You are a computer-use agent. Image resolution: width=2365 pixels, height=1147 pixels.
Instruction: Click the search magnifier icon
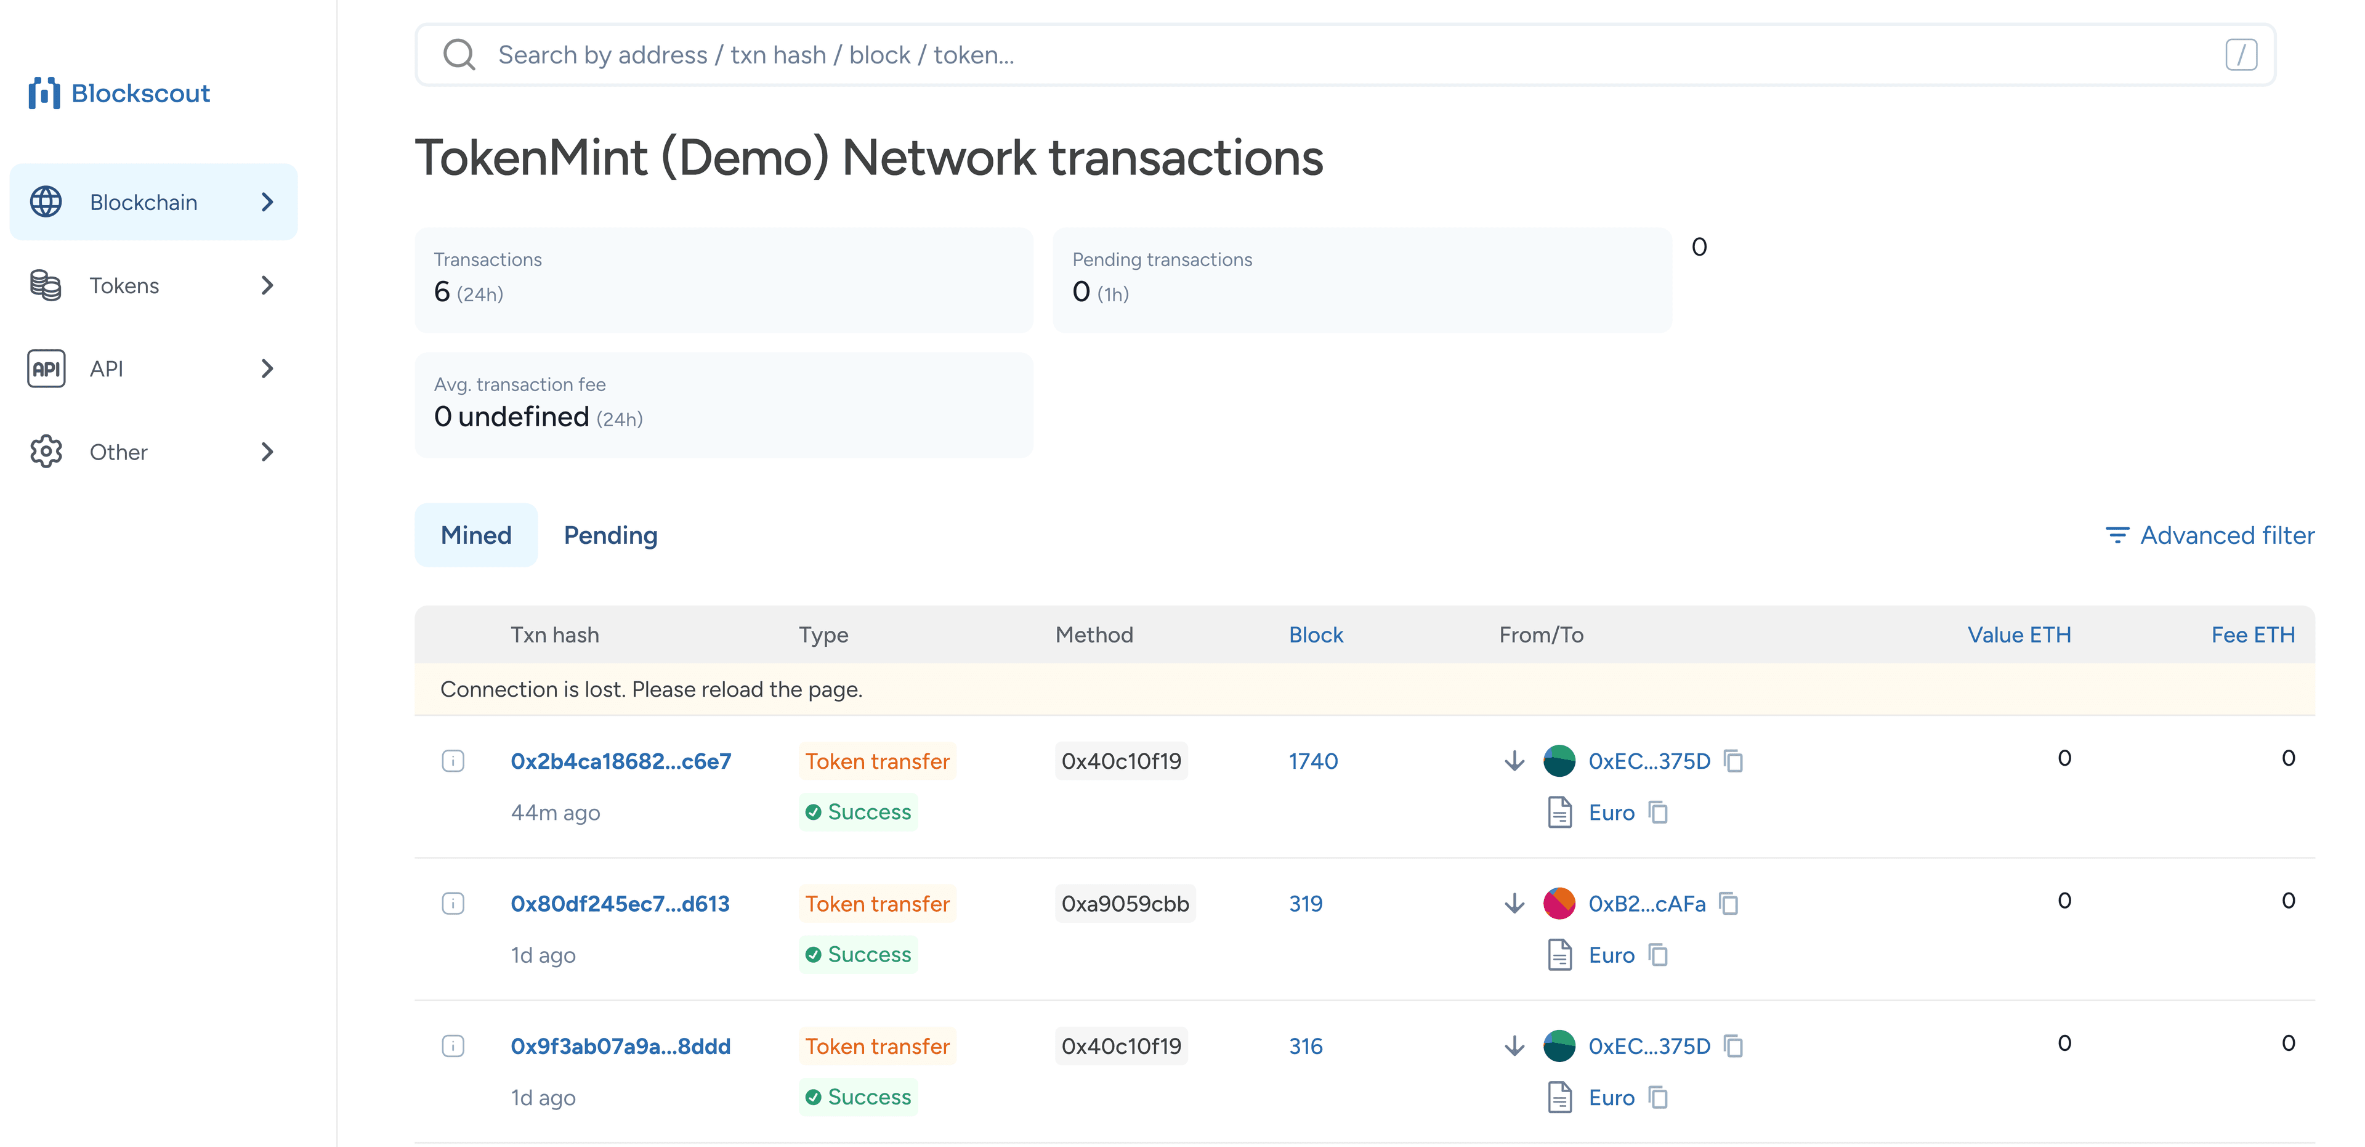click(x=459, y=55)
